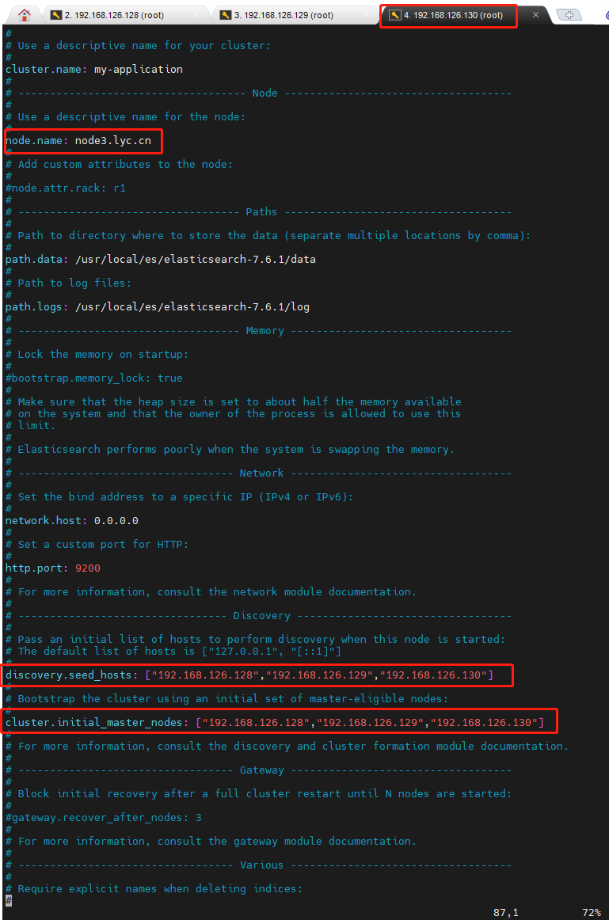
Task: Click key icon on 192.168.126.130 tab
Action: point(395,15)
